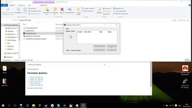Click the Check Status button
Image resolution: width=192 pixels, height=108 pixels.
[112, 46]
